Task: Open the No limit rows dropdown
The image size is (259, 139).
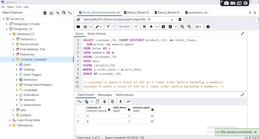Action: click(x=128, y=27)
